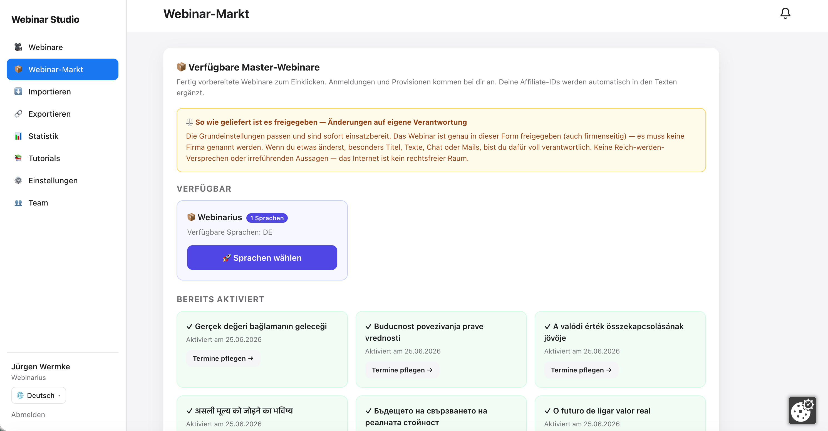Click the activation date on A valódi érték card
The width and height of the screenshot is (828, 431).
(x=582, y=351)
